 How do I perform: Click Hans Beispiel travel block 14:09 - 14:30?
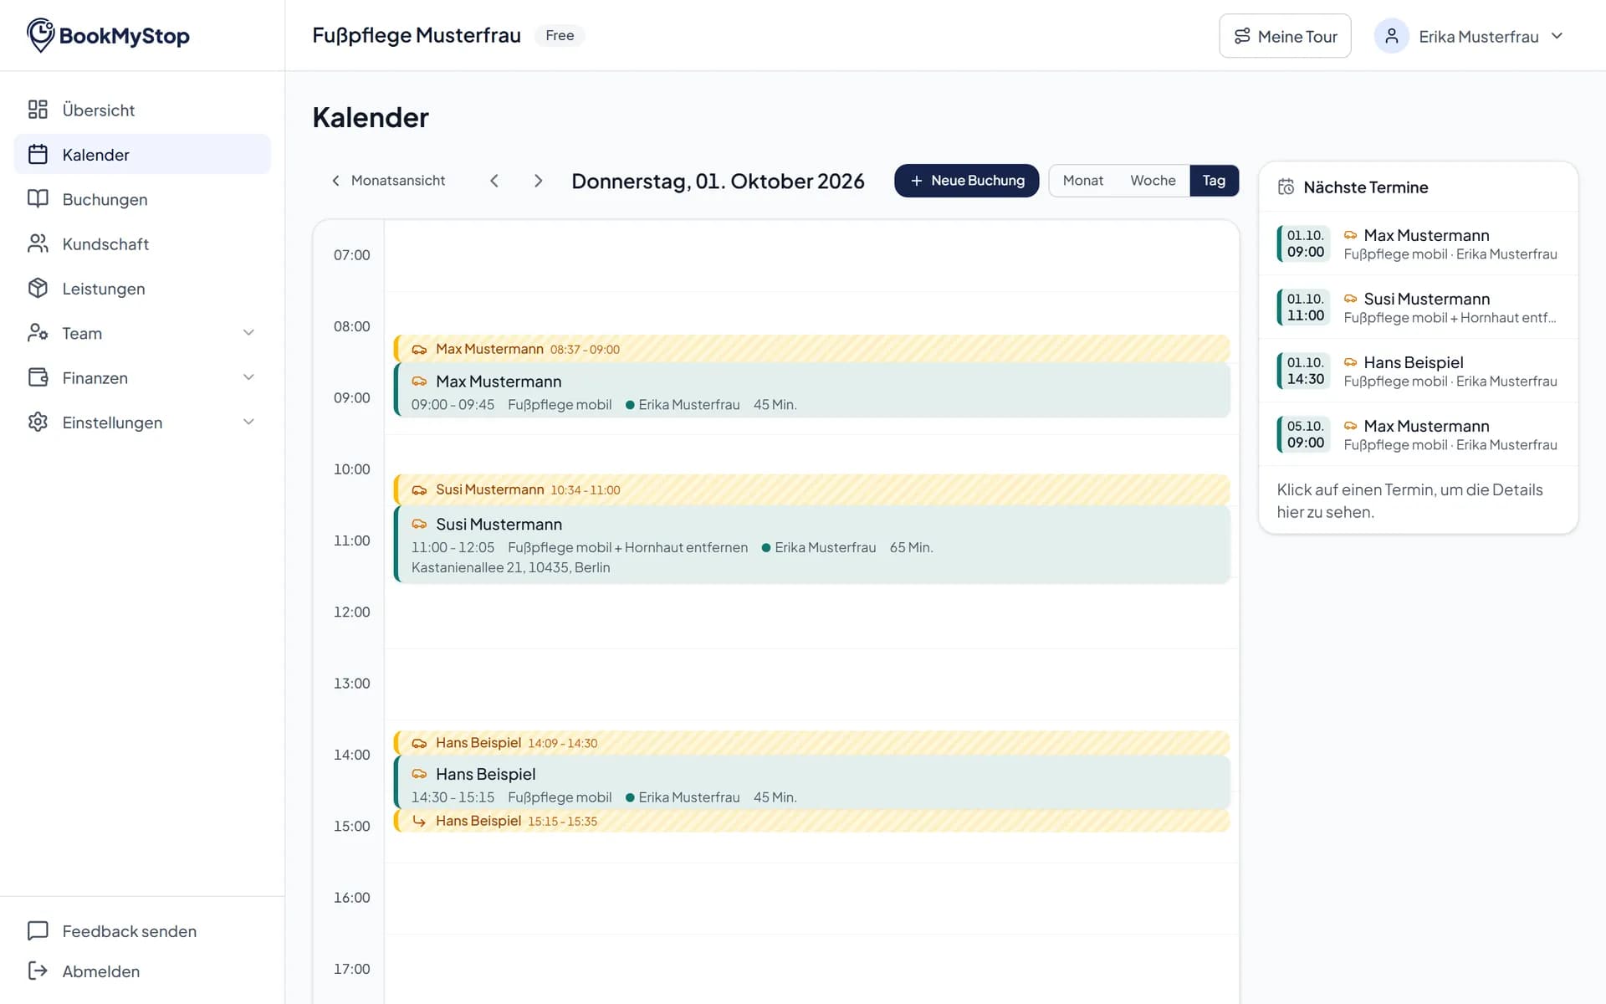pos(812,743)
